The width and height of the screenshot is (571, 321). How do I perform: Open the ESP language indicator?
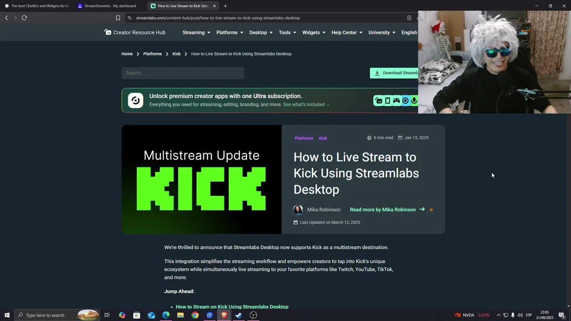pos(529,315)
